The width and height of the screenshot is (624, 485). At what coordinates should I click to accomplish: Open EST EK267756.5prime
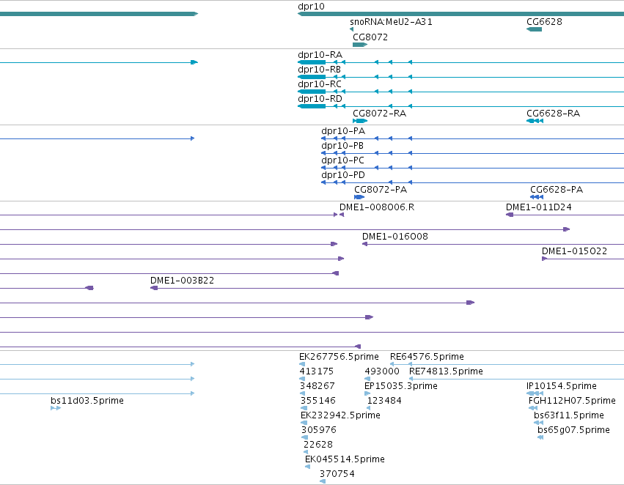(339, 357)
